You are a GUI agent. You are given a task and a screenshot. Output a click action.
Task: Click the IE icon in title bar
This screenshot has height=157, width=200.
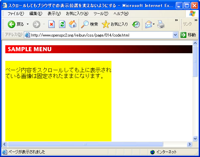5,6
